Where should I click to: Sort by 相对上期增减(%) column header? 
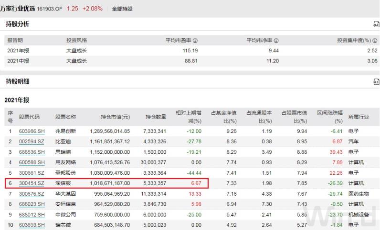point(189,117)
